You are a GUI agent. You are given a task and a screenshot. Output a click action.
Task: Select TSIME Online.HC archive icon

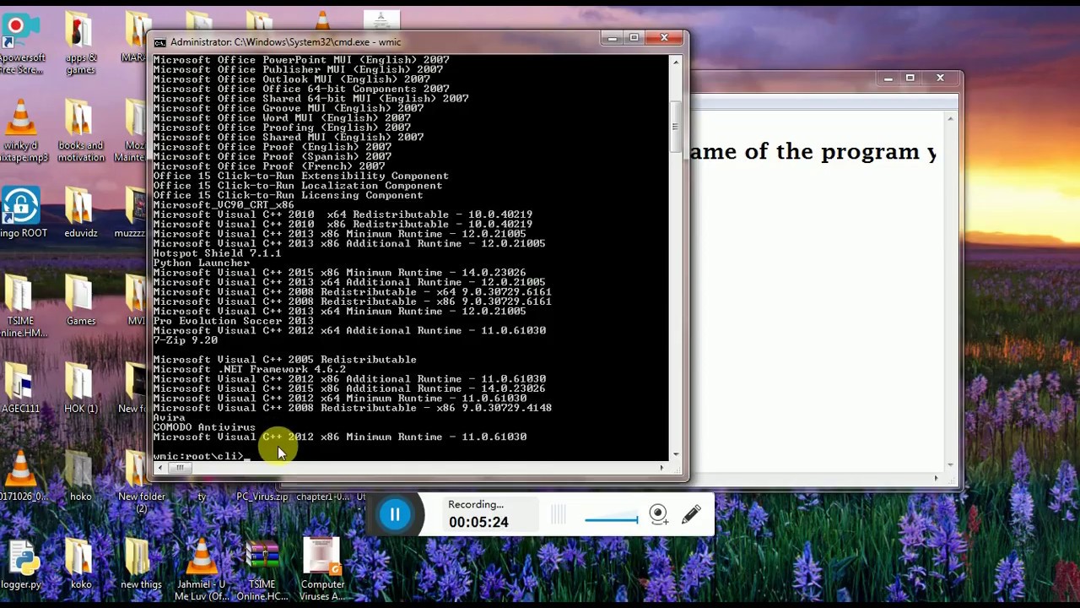(262, 571)
